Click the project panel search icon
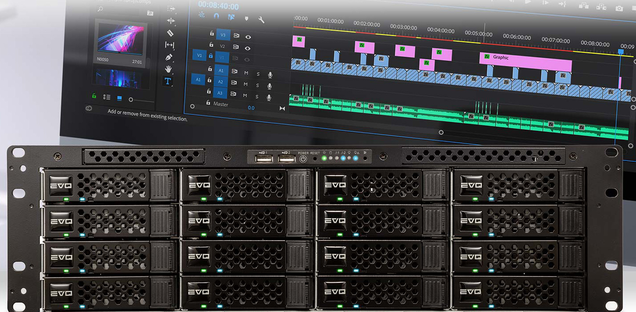Screen dimensions: 636x312 coord(100,9)
